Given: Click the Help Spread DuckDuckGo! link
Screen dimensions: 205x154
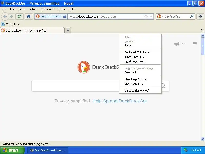Looking at the screenshot, I should tap(119, 101).
